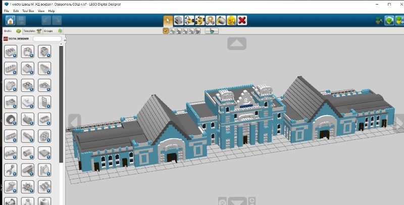This screenshot has height=205, width=404.
Task: Open the Groups tab
Action: (48, 31)
